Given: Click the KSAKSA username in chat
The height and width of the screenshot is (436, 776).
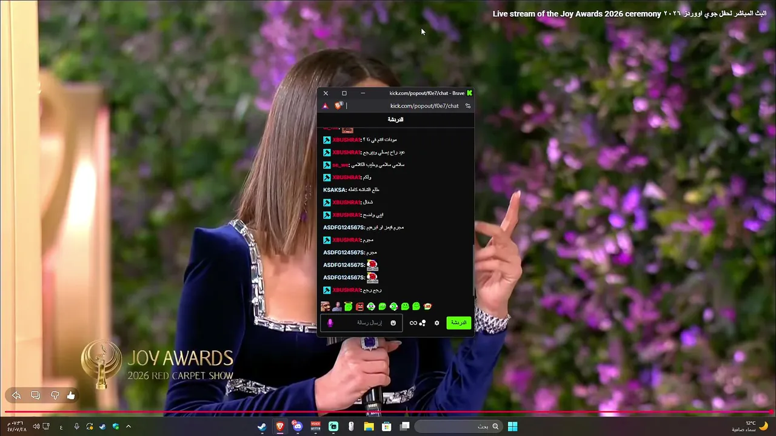Looking at the screenshot, I should 335,190.
